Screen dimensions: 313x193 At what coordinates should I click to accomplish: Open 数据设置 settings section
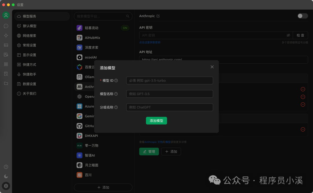[42, 84]
